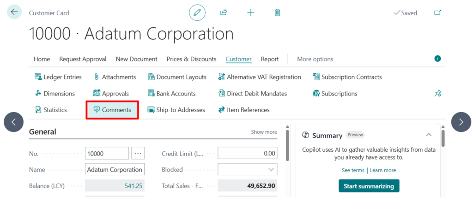Click the Name input field

115,170
